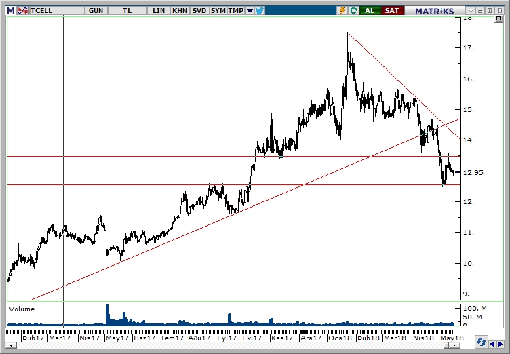Click the 100. M volume axis label

click(475, 308)
